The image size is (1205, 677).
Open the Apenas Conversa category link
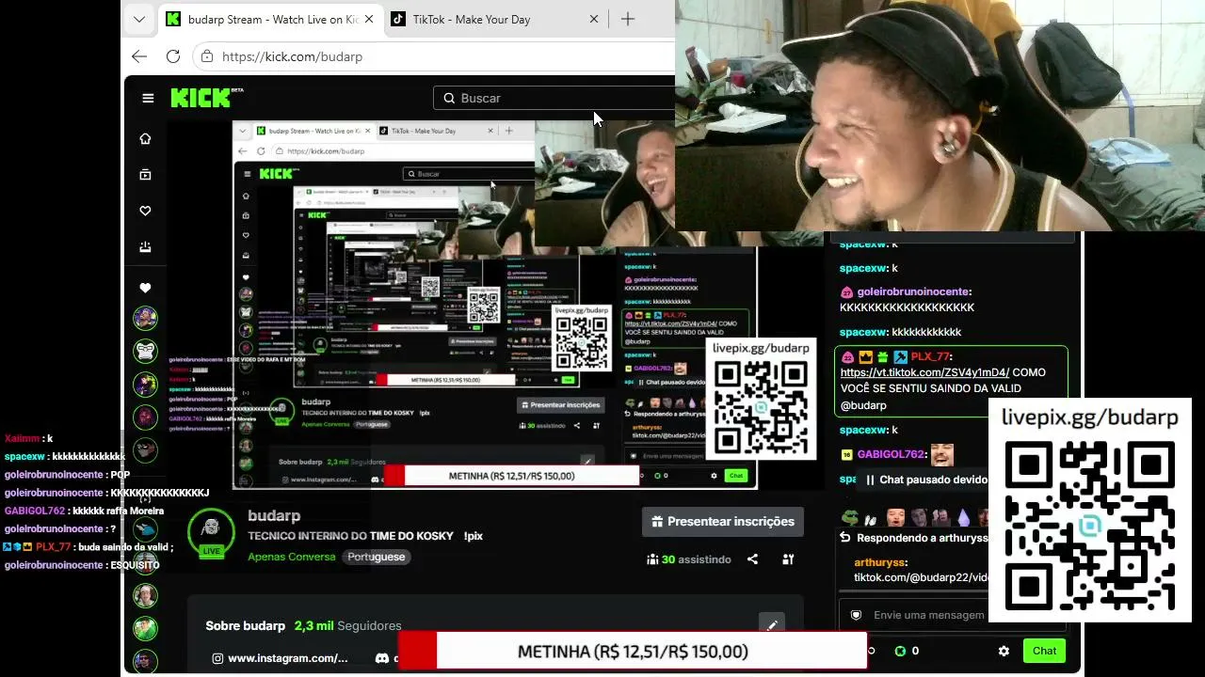(291, 557)
